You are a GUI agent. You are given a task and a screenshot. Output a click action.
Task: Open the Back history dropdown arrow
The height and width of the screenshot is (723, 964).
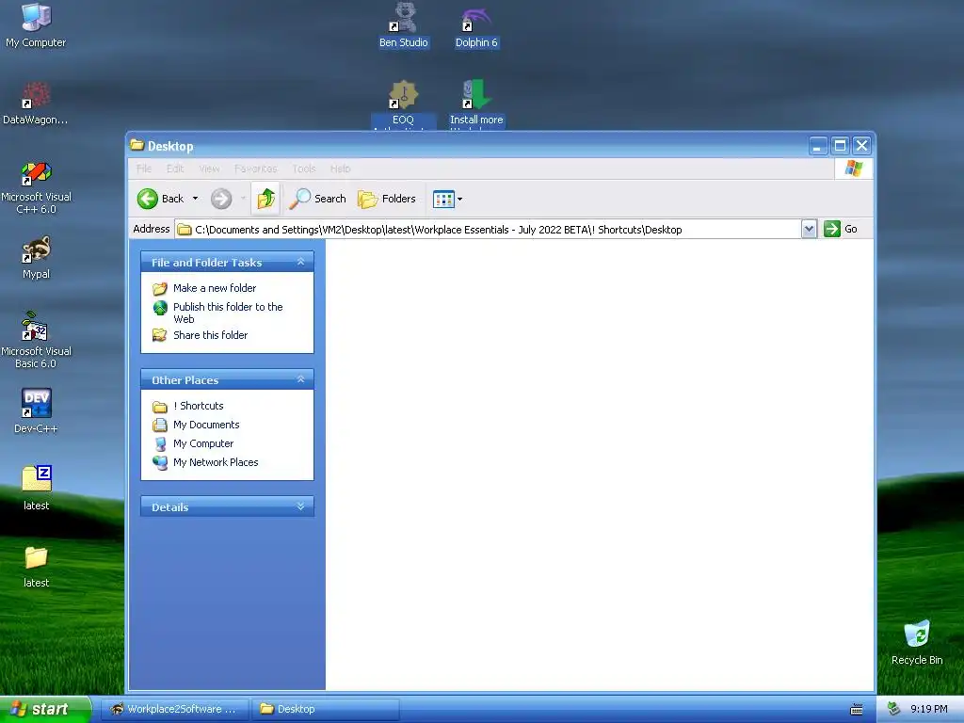196,199
